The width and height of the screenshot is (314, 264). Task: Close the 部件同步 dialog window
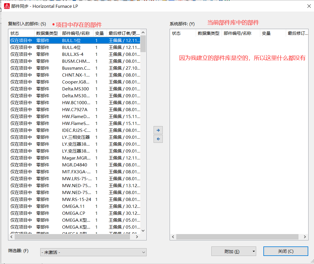click(x=309, y=6)
